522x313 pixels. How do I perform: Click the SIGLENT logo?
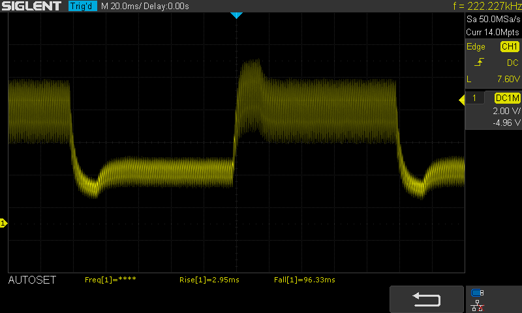coord(31,6)
